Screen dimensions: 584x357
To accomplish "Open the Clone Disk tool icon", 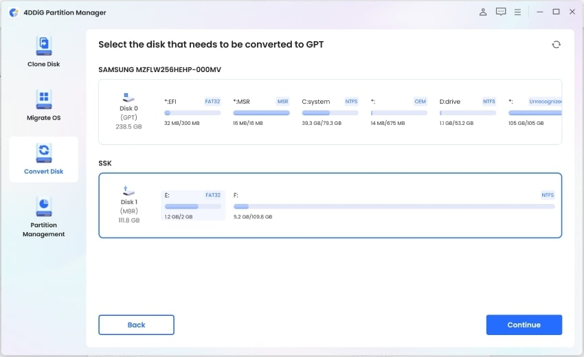I will (x=44, y=46).
